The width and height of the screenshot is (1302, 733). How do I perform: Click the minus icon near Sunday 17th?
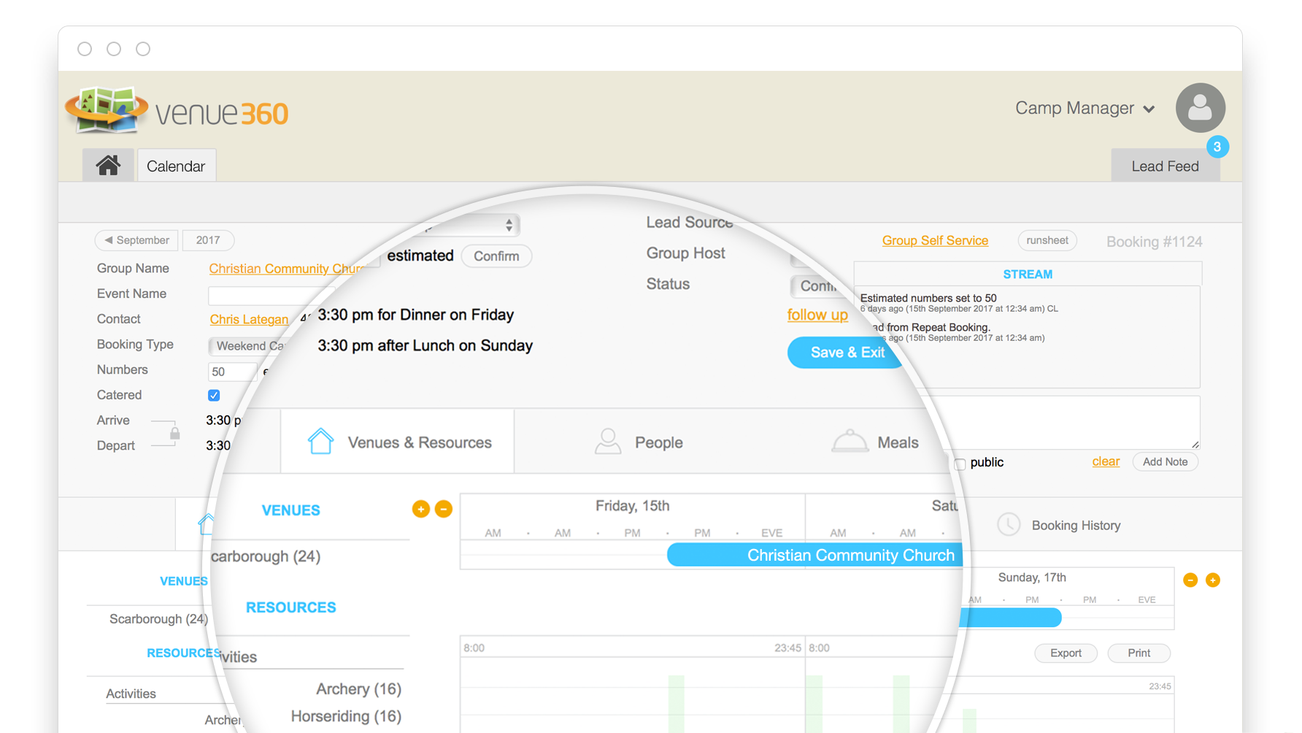[1190, 580]
